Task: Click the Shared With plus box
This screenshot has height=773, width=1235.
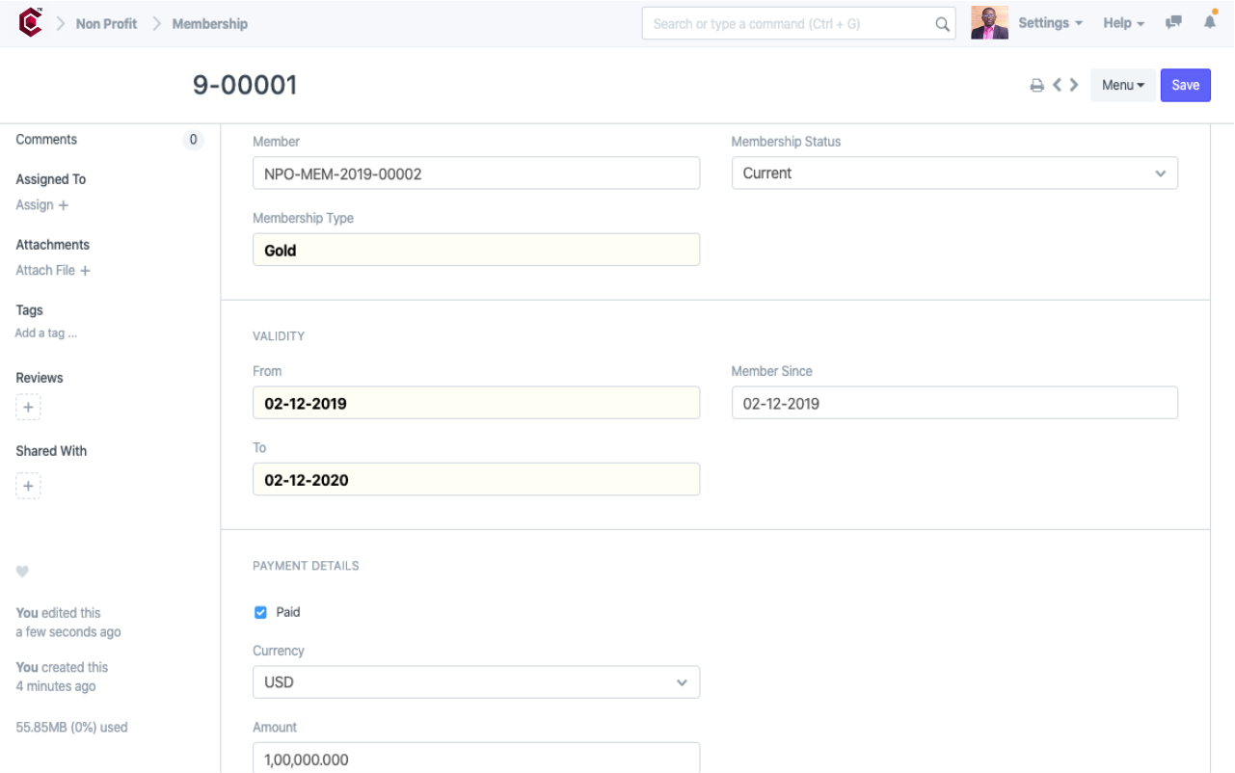Action: point(28,486)
